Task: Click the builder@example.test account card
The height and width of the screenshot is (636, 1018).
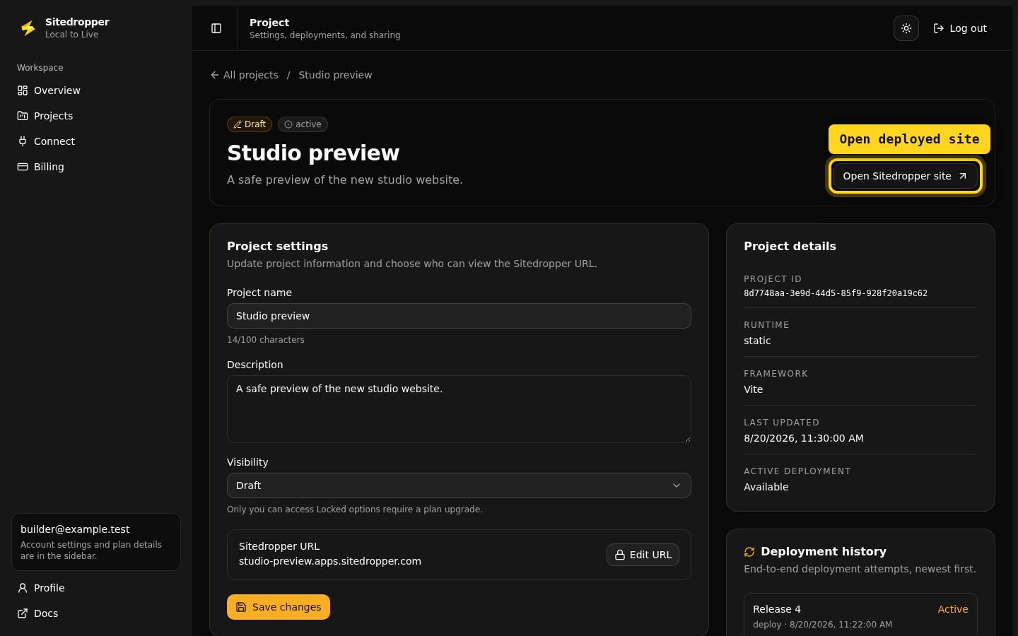Action: click(x=96, y=542)
